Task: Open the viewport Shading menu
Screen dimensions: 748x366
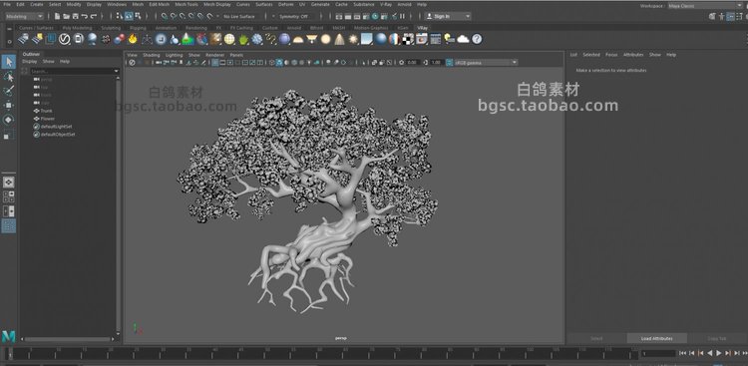Action: 152,55
